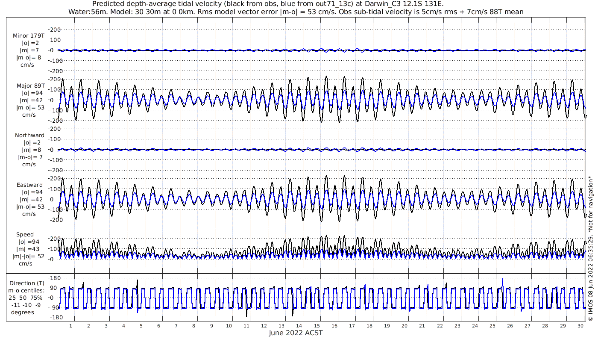Screen dimensions: 598x342
Task: Click the vertical IMOS copyright text
Action: [591, 248]
